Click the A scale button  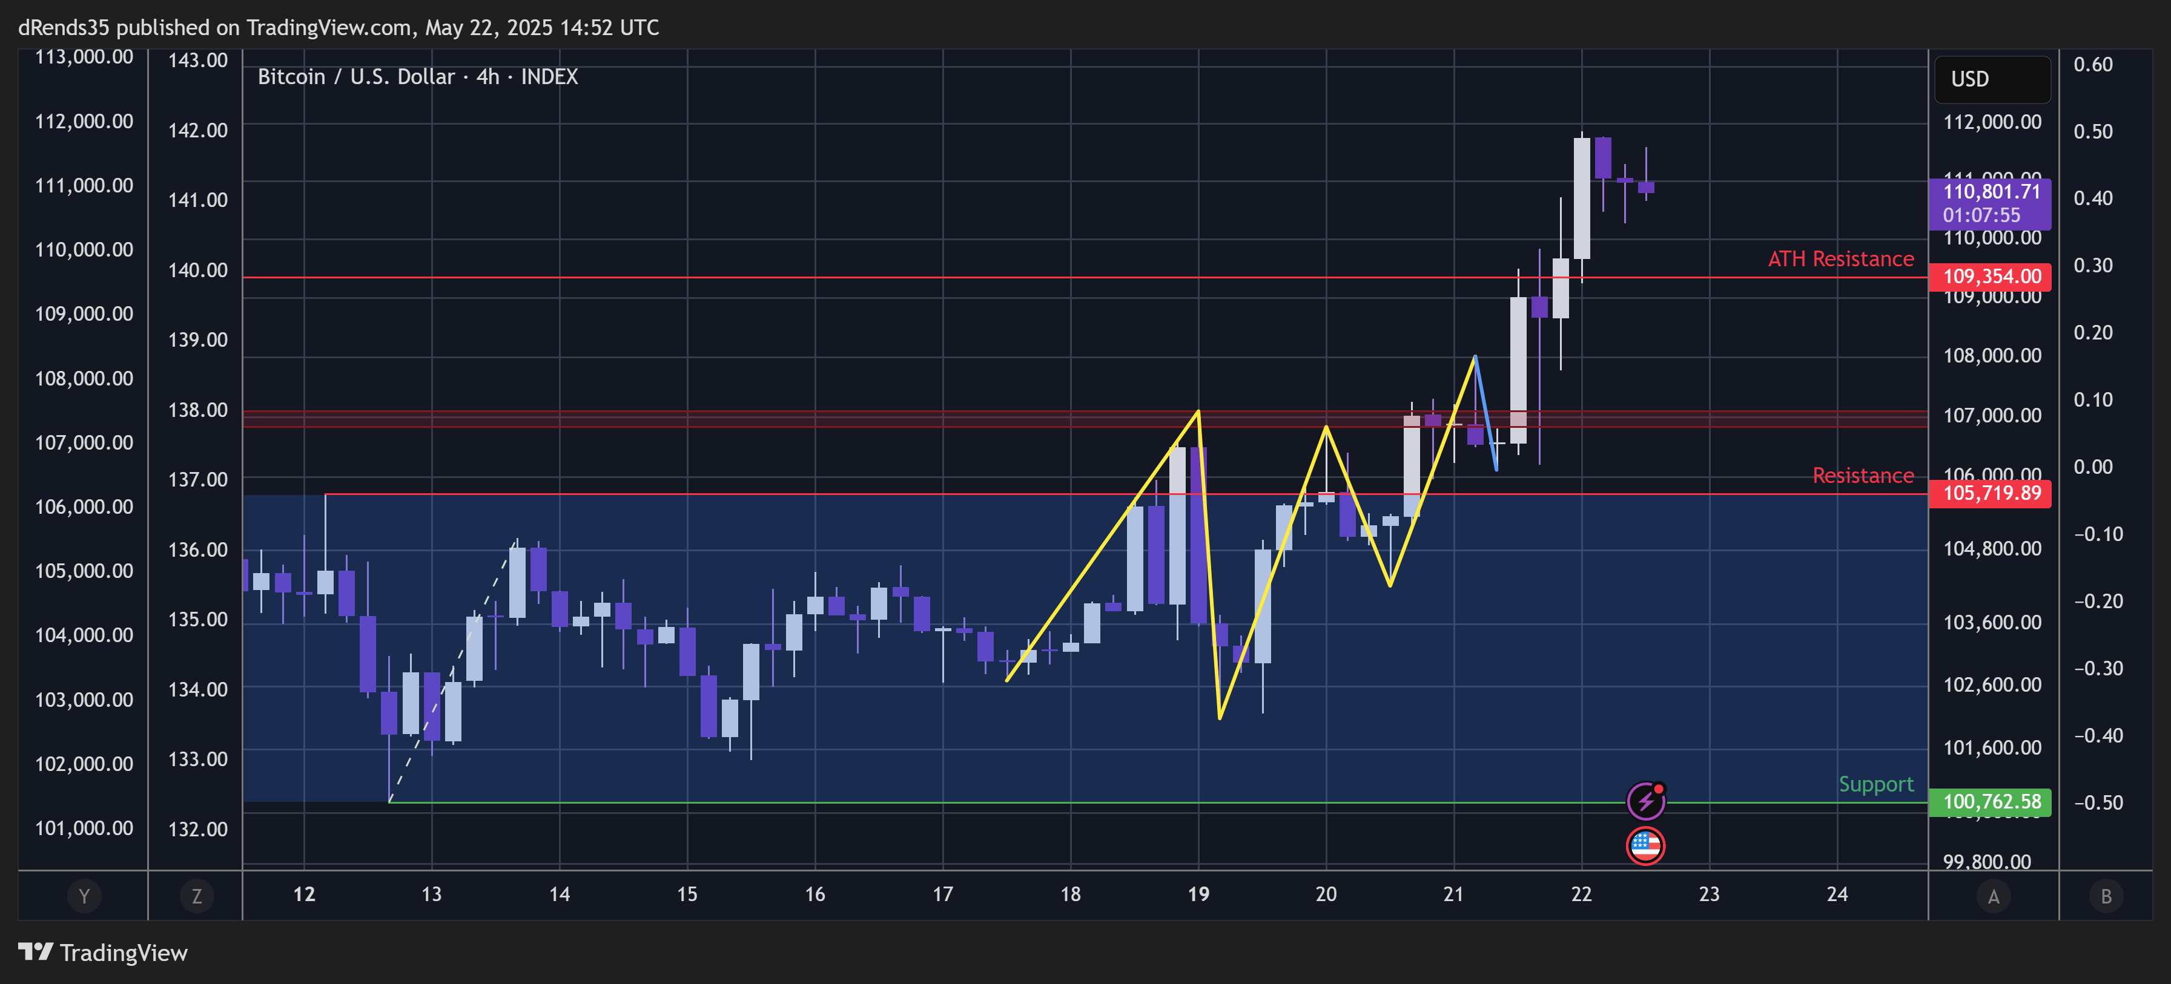[1993, 896]
